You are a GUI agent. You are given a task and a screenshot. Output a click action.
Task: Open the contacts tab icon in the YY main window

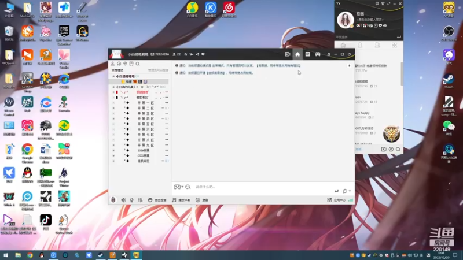point(360,45)
